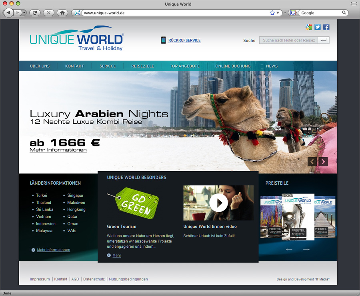Open the Facebook social icon

click(x=326, y=27)
